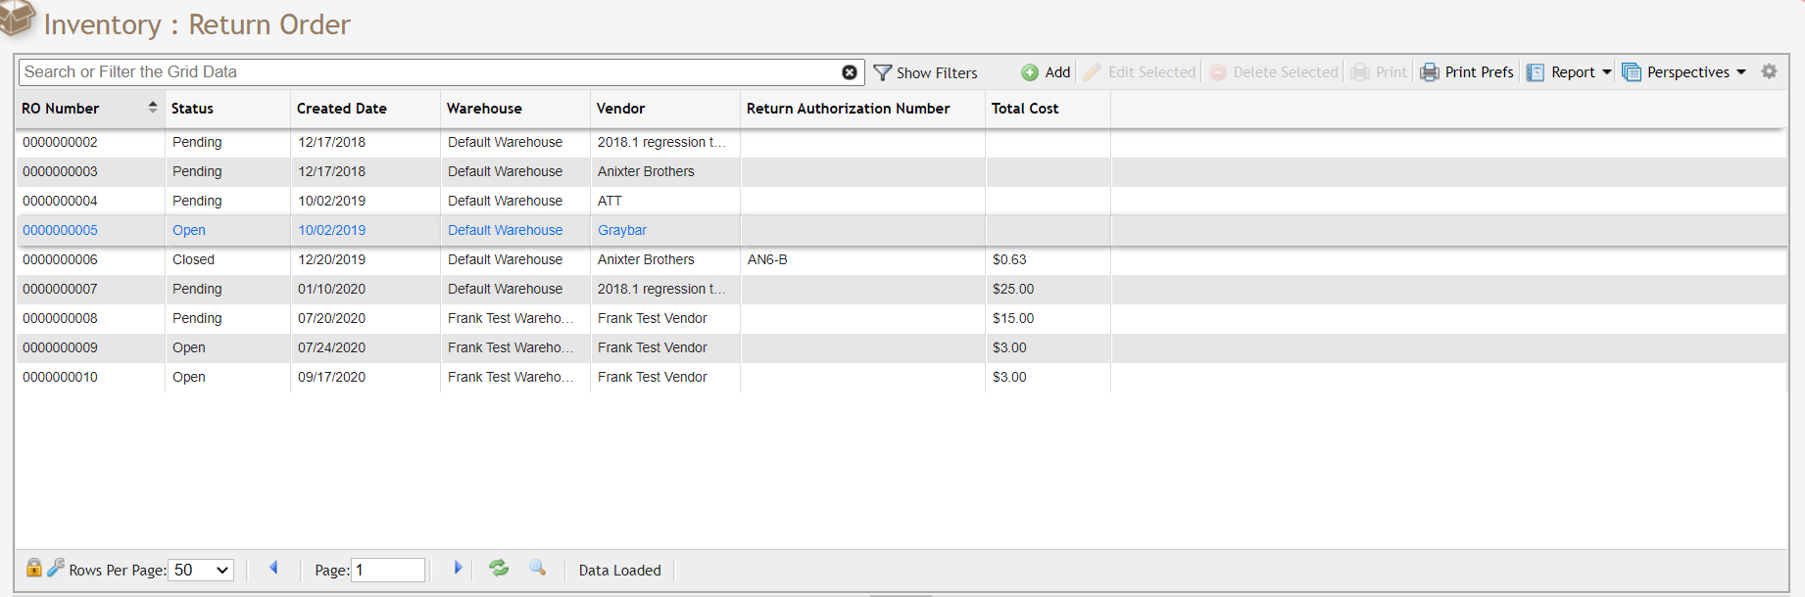Add a new return order
This screenshot has height=597, width=1805.
click(x=1046, y=72)
